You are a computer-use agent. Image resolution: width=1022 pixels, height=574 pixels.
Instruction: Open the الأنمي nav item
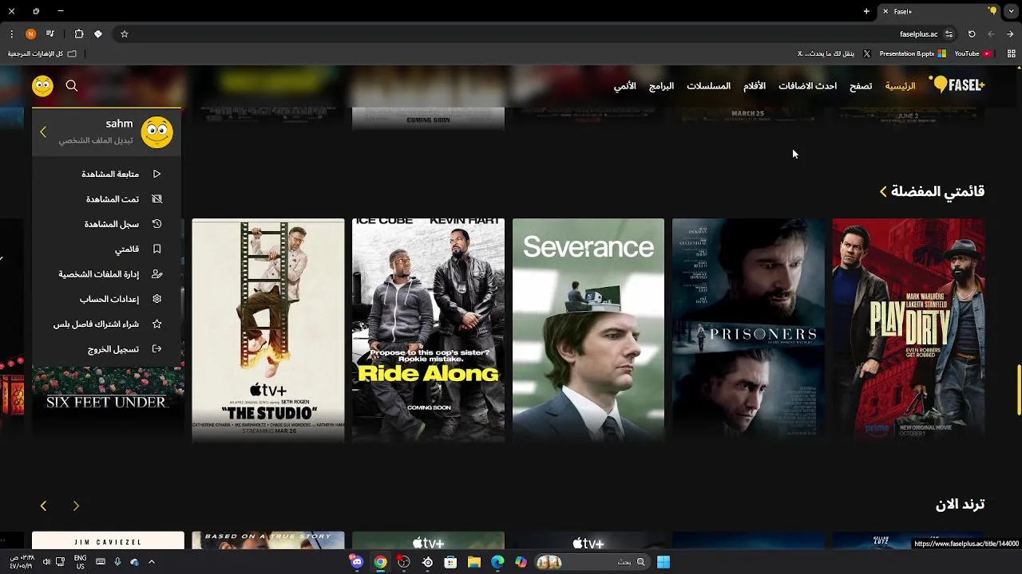pos(624,85)
